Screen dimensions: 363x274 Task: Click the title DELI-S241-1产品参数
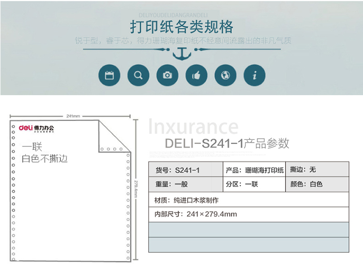point(227,144)
